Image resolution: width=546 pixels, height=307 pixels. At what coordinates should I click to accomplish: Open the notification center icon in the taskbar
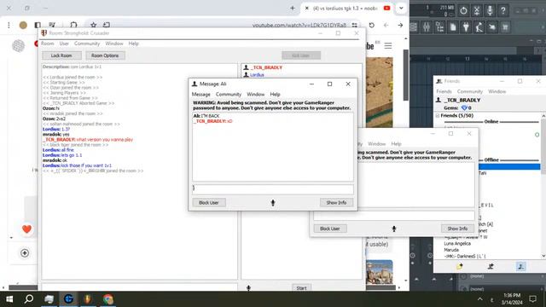(532, 299)
